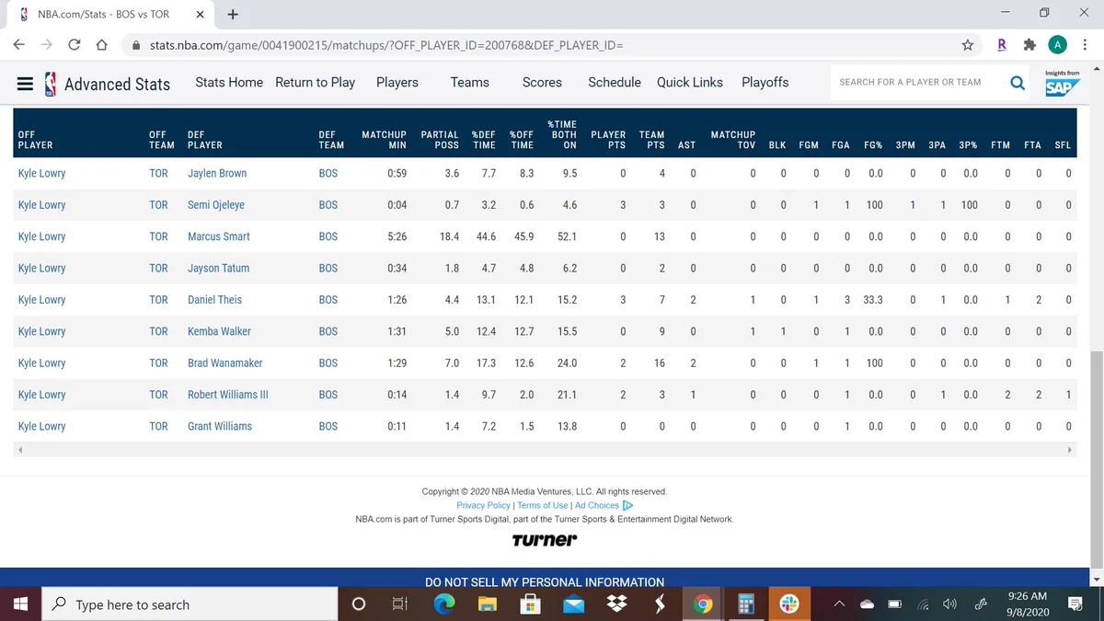Click the Windows taskbar search box

(190, 604)
